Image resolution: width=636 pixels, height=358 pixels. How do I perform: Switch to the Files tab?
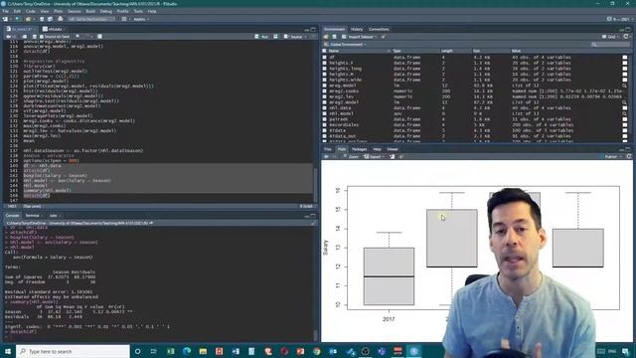coord(328,149)
